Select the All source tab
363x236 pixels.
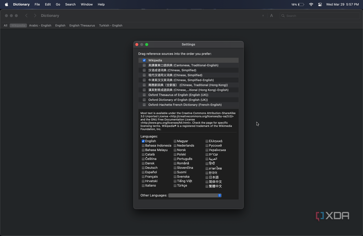[6, 25]
